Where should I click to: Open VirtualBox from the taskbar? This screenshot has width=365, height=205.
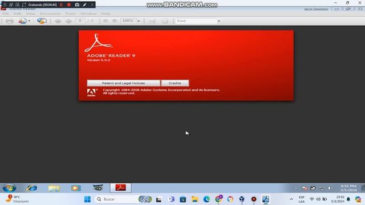242,199
